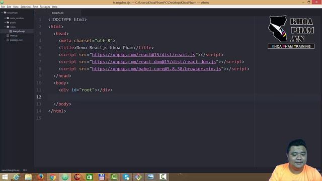Click the <!DOCTYPE html> text
The width and height of the screenshot is (322, 181).
click(x=67, y=20)
